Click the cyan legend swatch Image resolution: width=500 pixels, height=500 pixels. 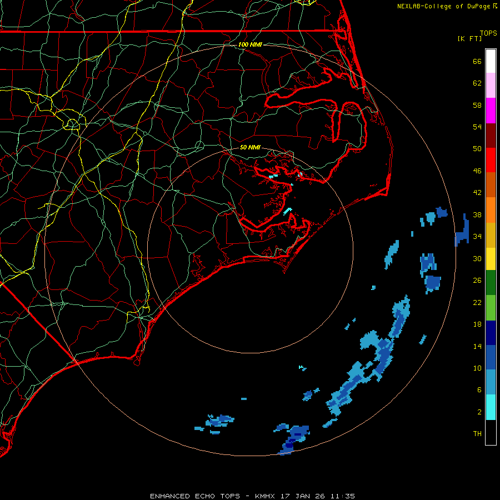point(491,407)
